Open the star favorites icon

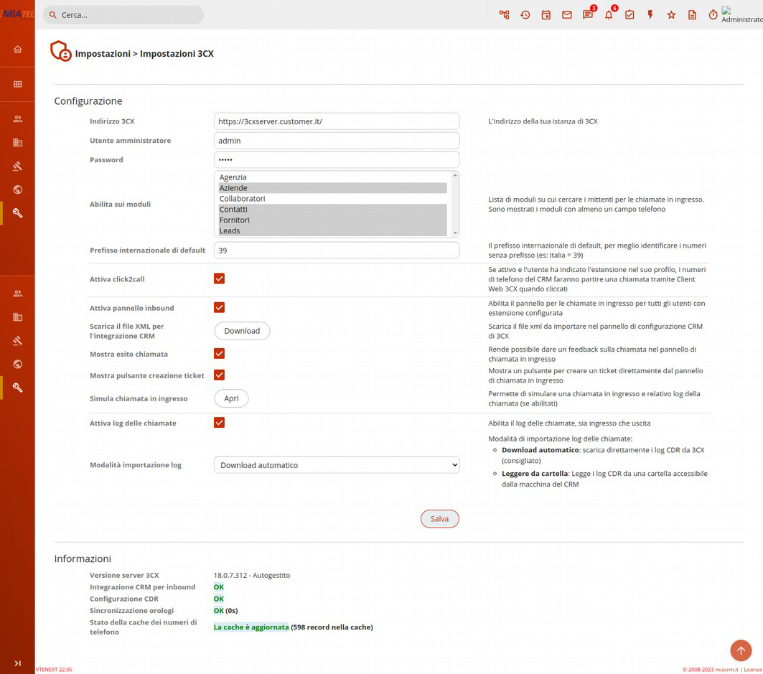[672, 14]
